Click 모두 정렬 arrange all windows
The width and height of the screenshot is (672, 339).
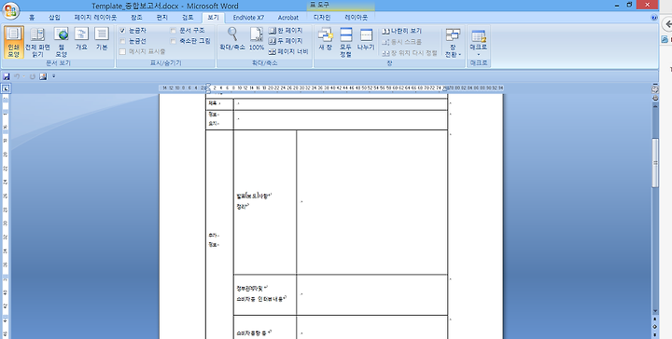pyautogui.click(x=346, y=42)
